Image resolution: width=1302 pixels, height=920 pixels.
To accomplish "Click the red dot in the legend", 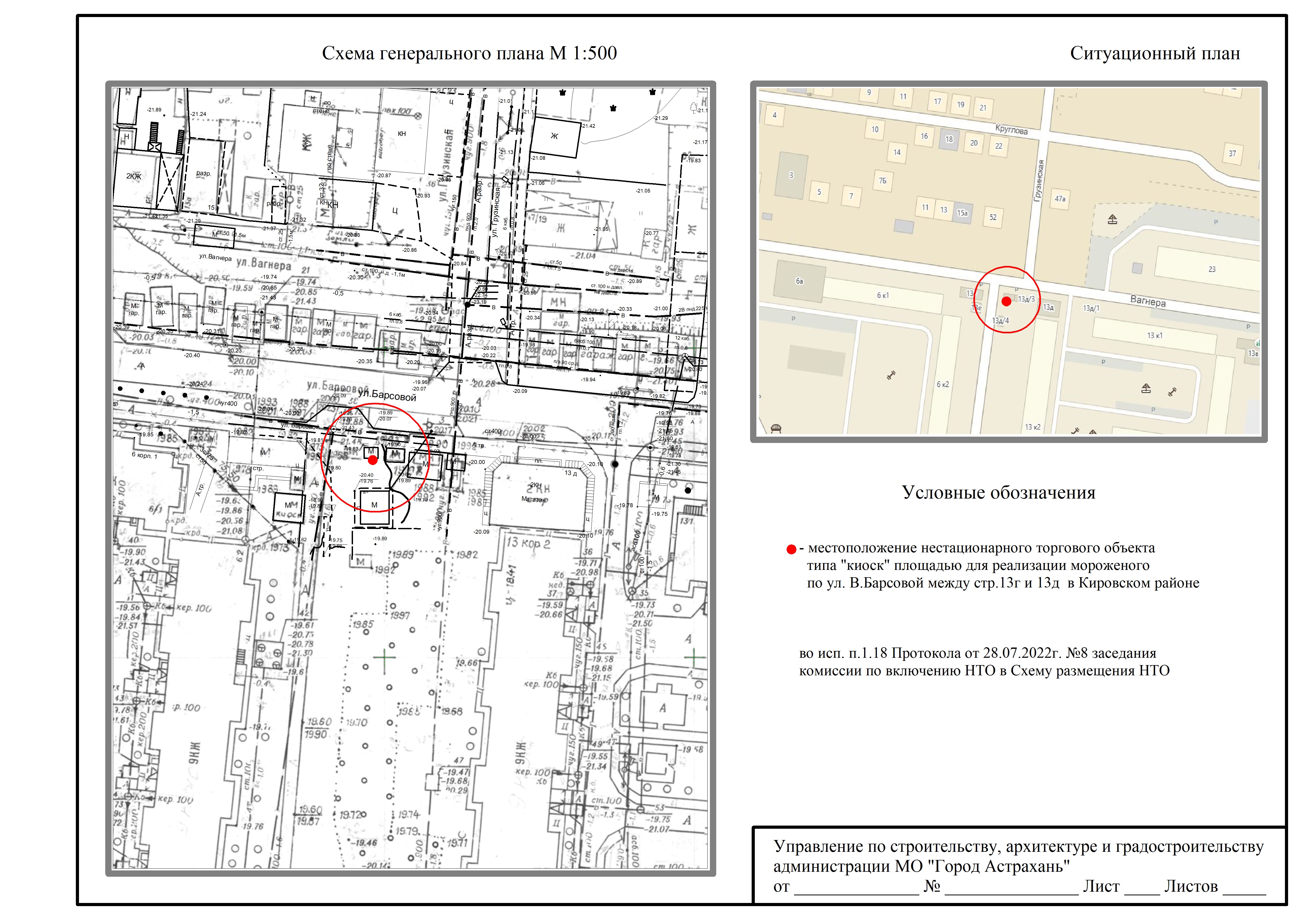I will tap(791, 549).
